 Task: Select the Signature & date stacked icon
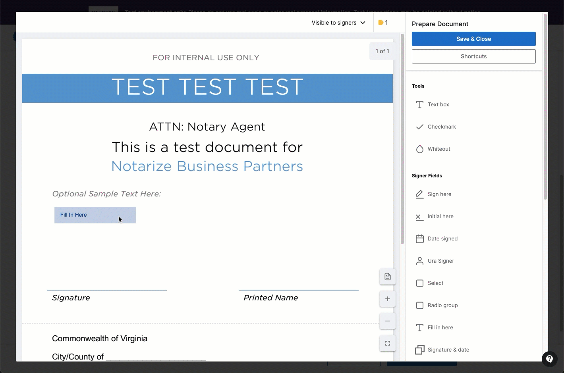(x=419, y=350)
